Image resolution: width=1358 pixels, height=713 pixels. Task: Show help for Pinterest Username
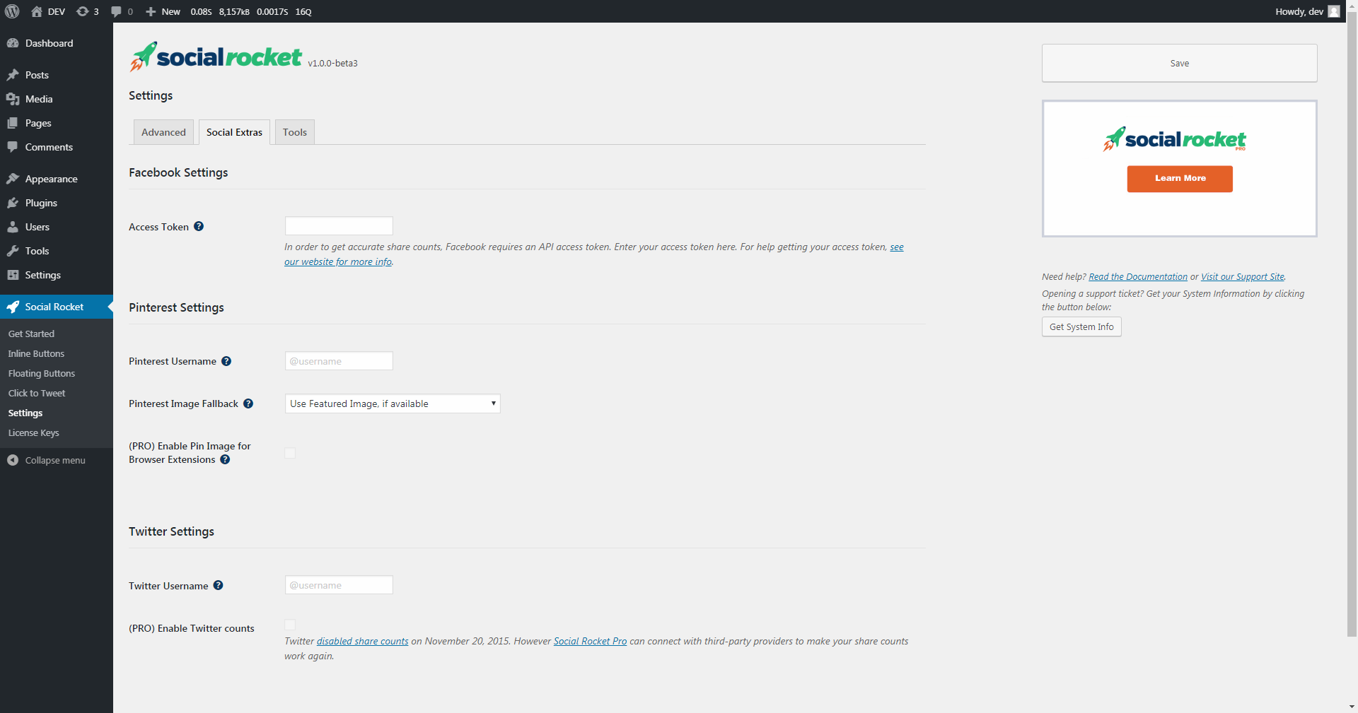pos(226,360)
